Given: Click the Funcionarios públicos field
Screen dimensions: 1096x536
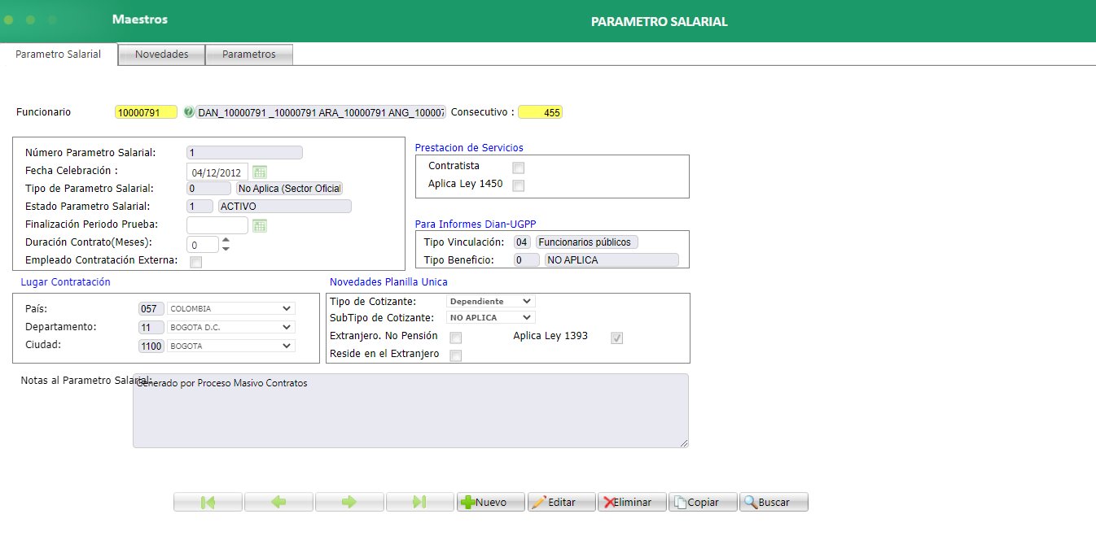Looking at the screenshot, I should (x=586, y=242).
